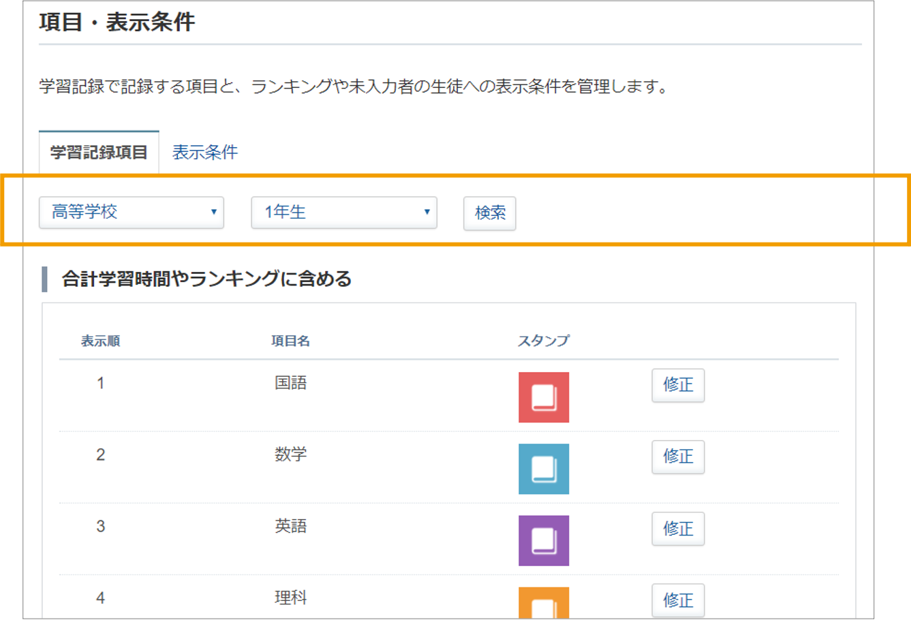
Task: Click 修正 button for 国語 row
Action: tap(678, 385)
